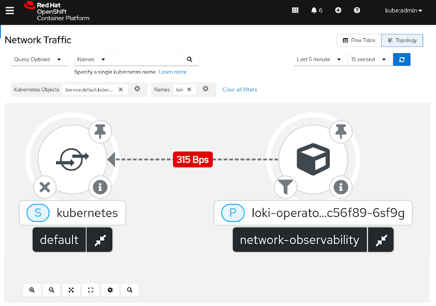Open the side navigation hamburger menu
Viewport: 436px width, 306px height.
point(10,10)
